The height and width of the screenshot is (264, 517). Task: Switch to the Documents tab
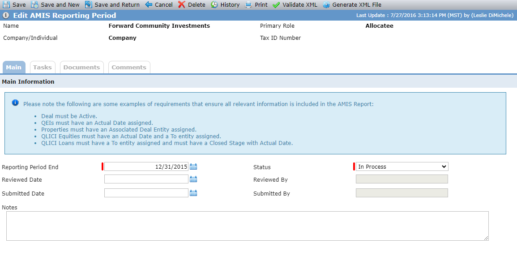coord(82,67)
